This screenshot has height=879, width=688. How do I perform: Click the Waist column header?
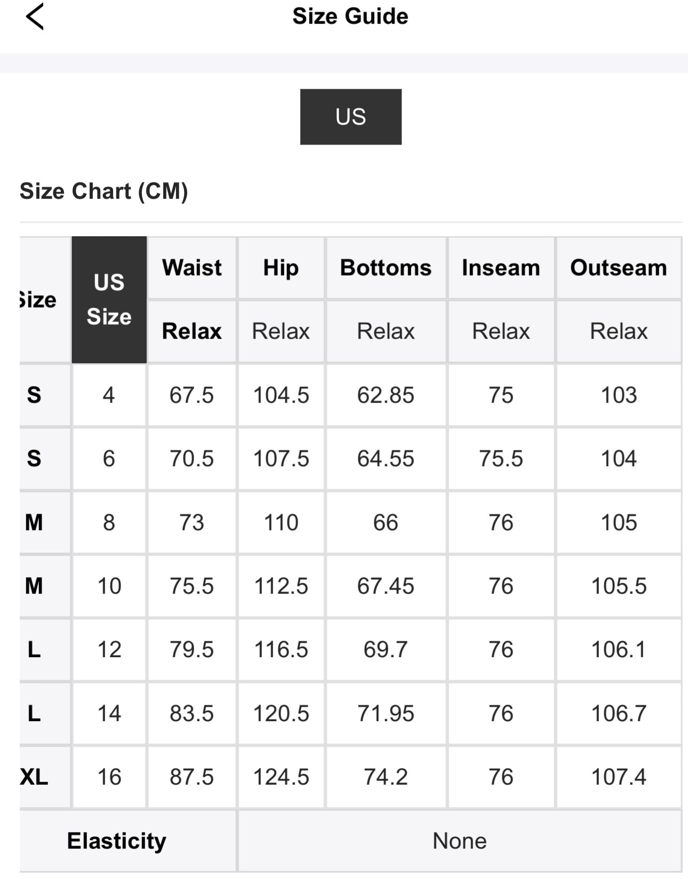(191, 267)
